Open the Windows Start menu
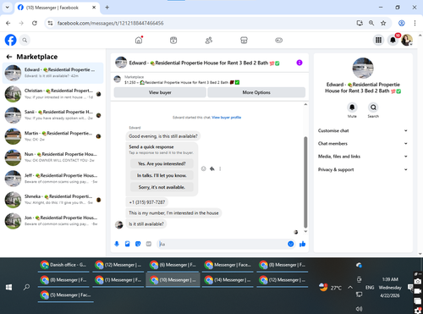This screenshot has width=423, height=314. pos(9,287)
